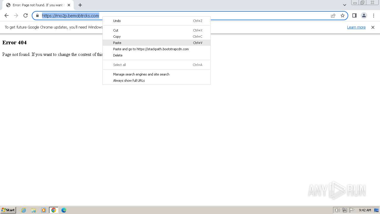The image size is (380, 214).
Task: Open Action Center flag icon
Action: coord(352,210)
